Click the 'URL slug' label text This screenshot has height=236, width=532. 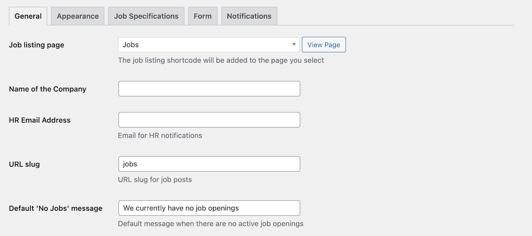24,165
